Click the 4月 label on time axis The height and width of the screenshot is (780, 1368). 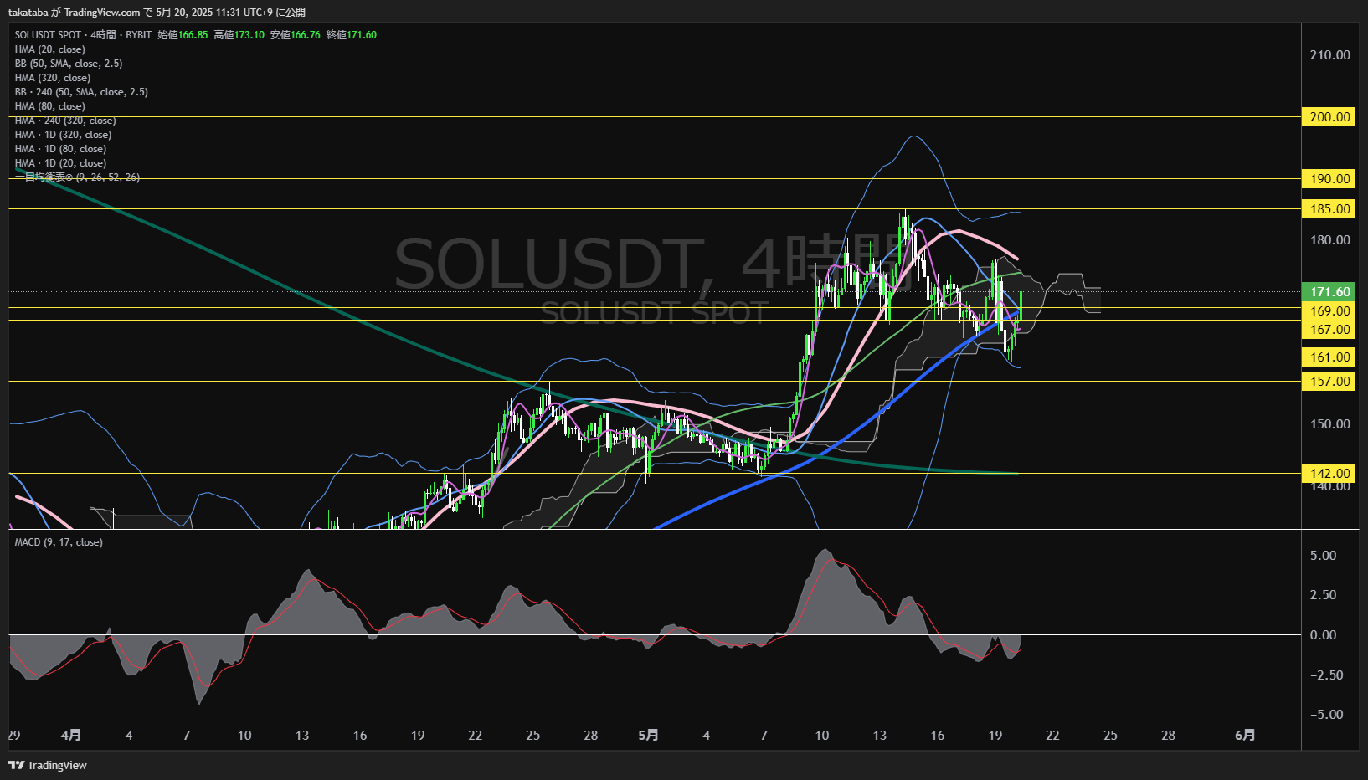(71, 736)
